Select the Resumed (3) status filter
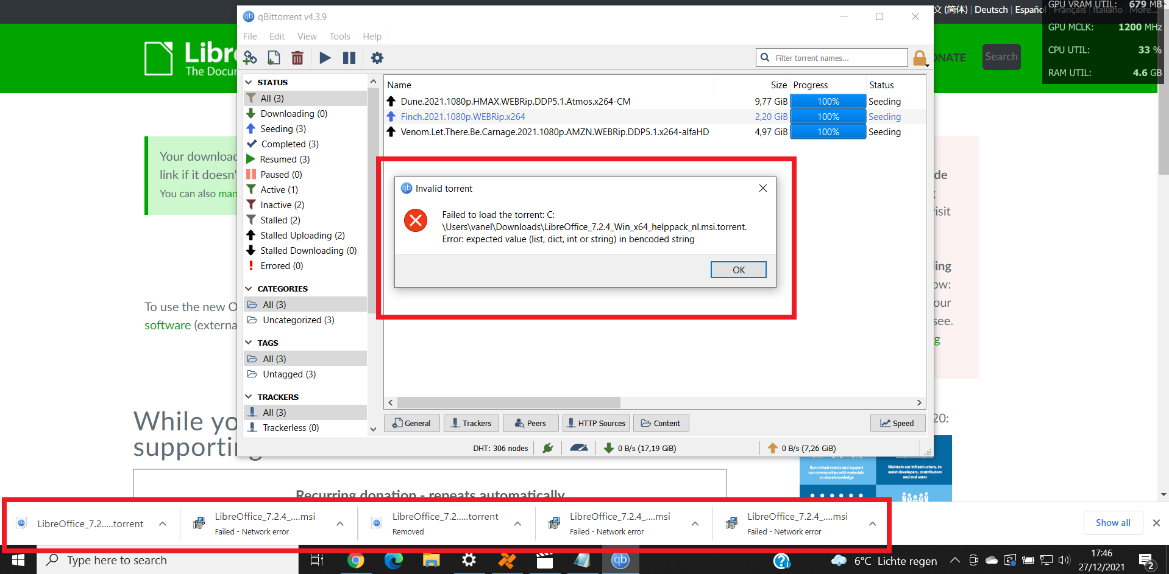 305,159
